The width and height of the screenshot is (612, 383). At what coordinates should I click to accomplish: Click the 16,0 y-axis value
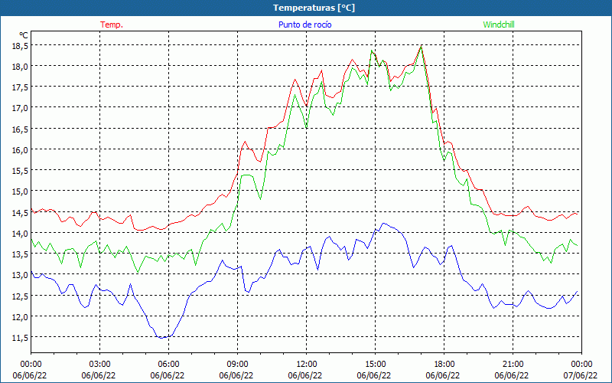21,150
